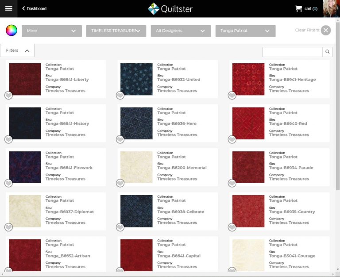This screenshot has width=340, height=277.
Task: Favorite the Tonga-B6935-Country fabric
Action: coord(232,227)
